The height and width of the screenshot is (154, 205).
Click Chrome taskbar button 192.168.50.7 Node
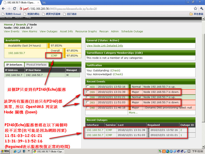click(48, 151)
